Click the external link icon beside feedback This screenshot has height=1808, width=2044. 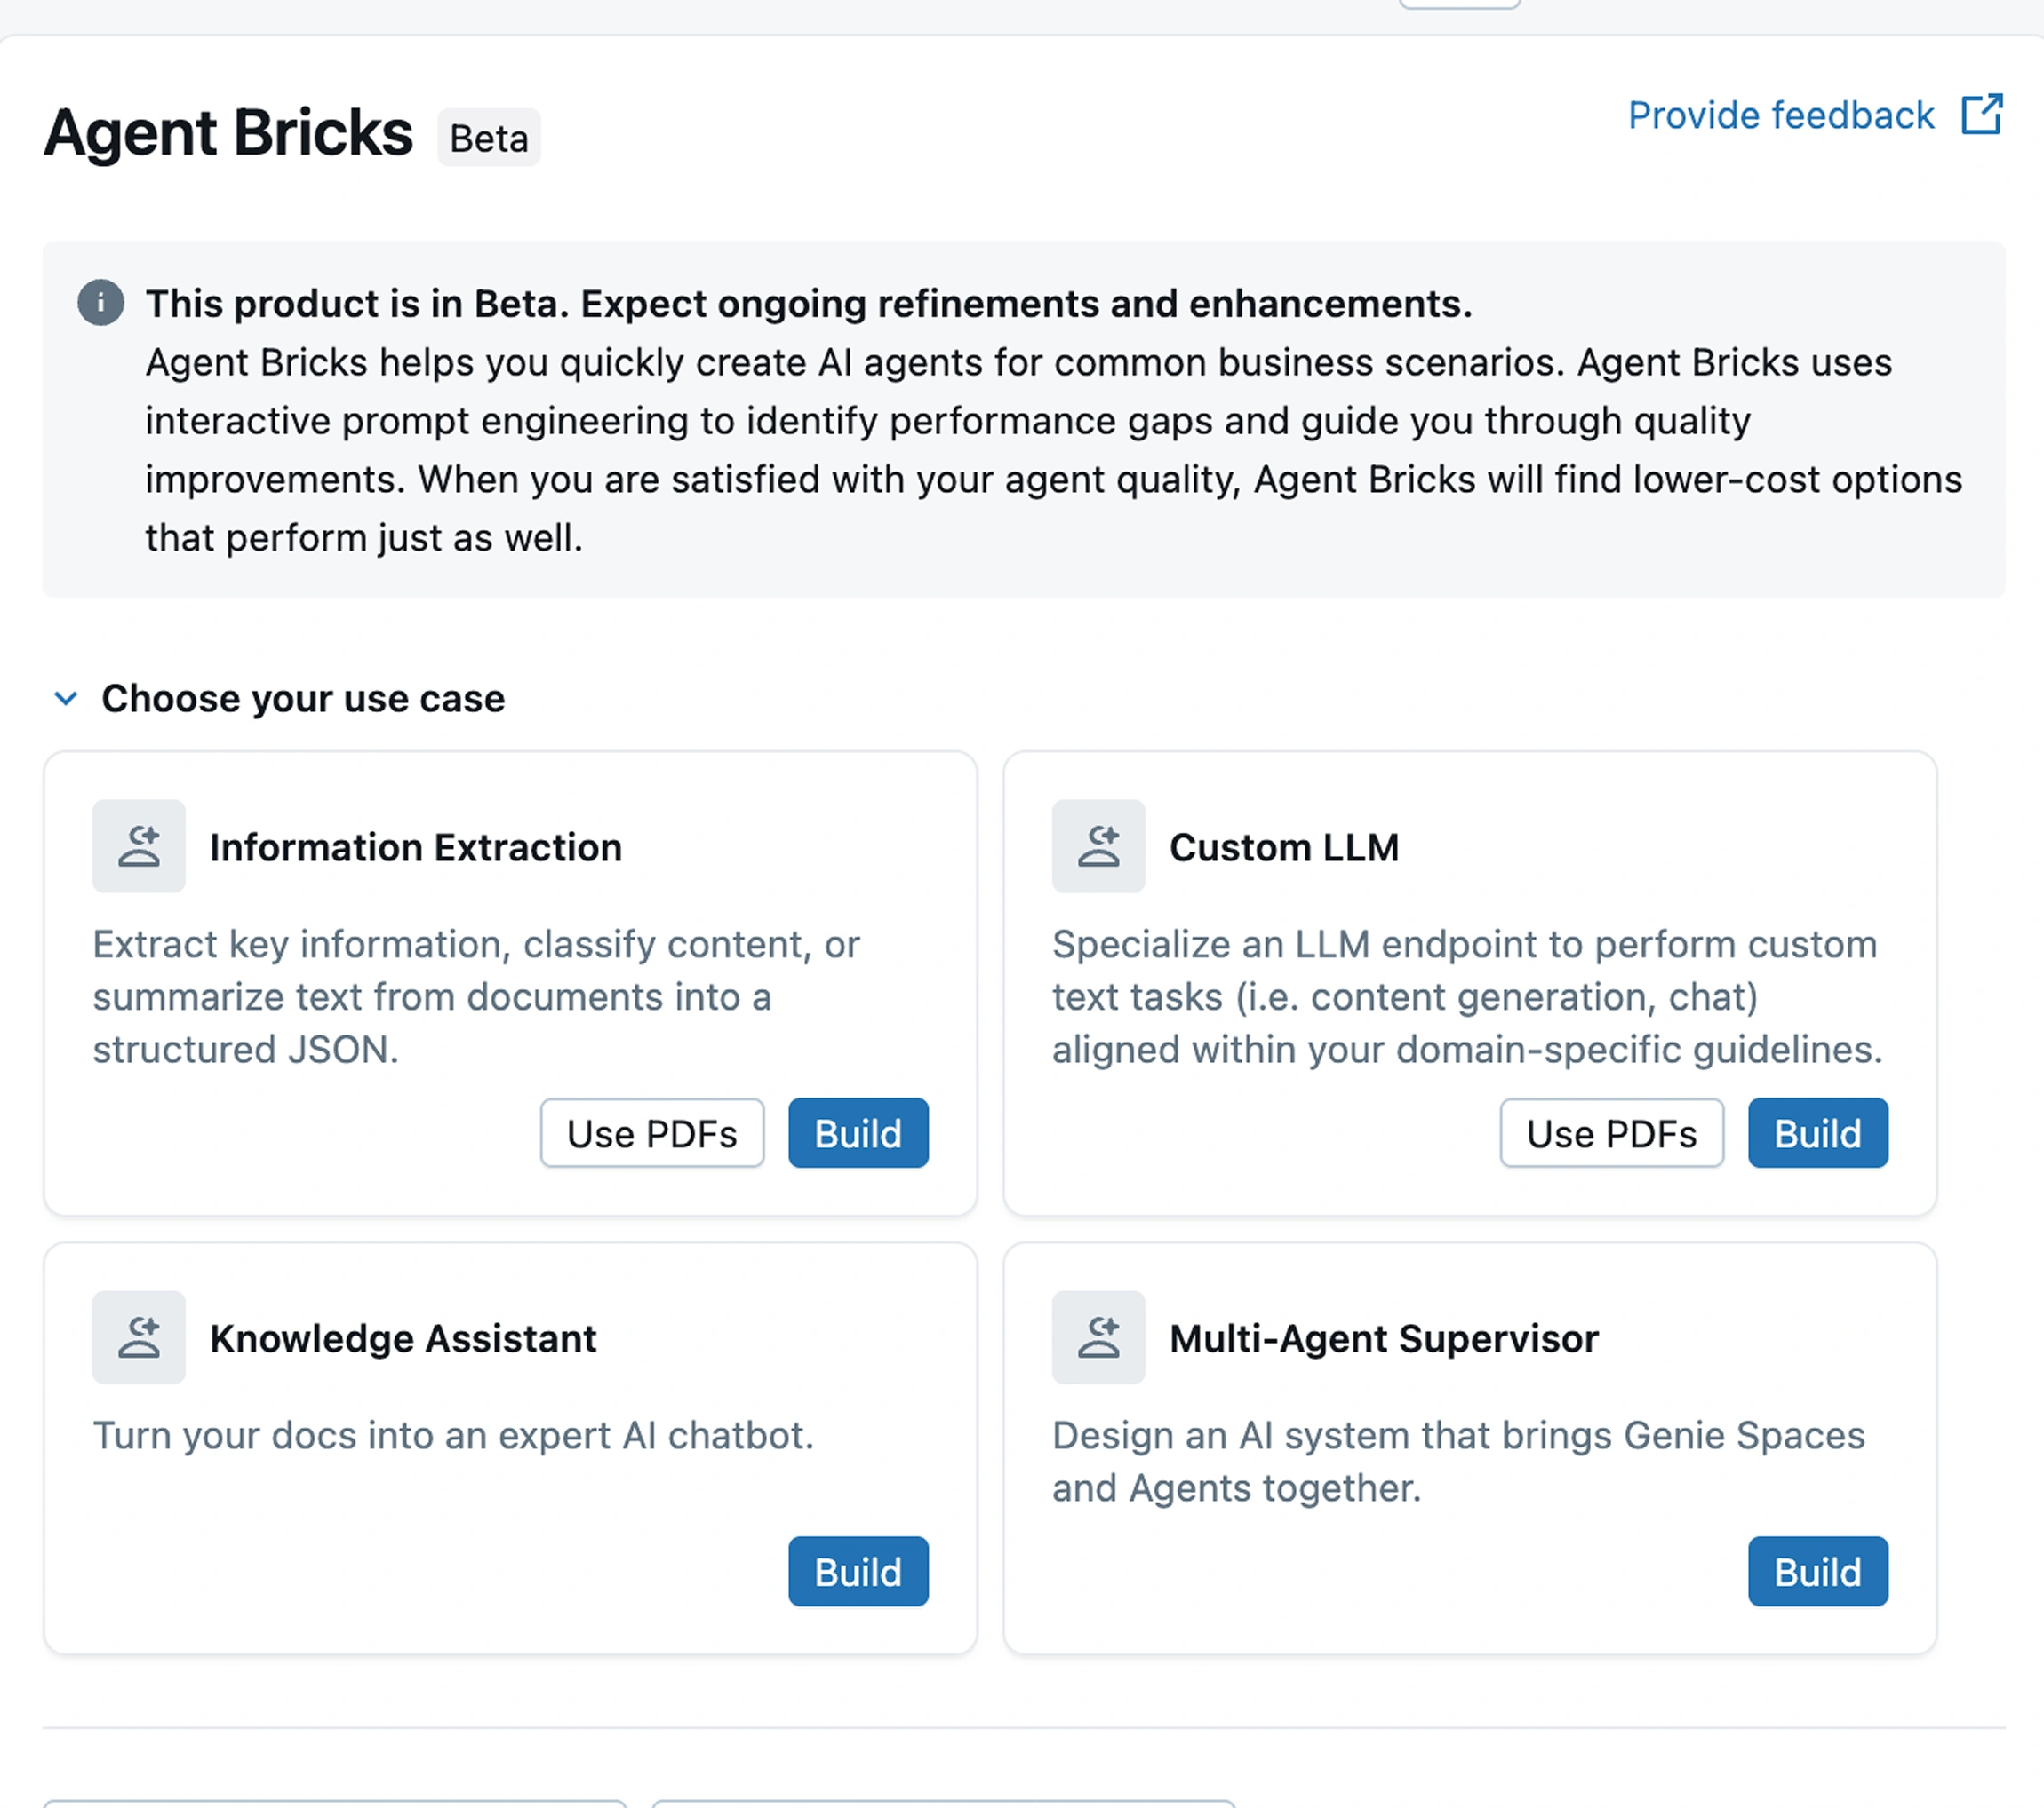1981,115
